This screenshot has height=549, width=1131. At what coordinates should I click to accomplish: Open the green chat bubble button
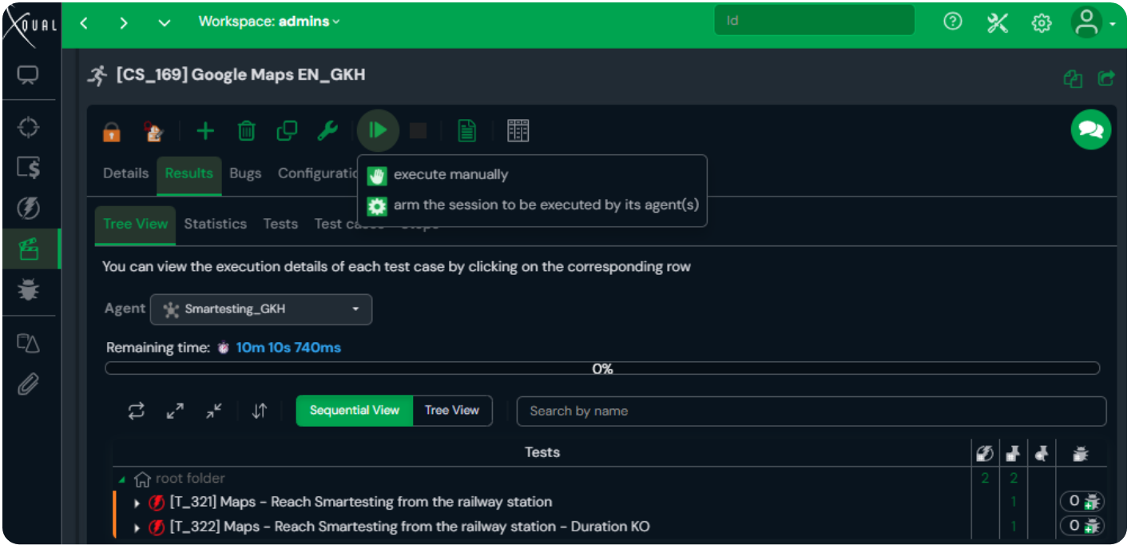pos(1090,129)
